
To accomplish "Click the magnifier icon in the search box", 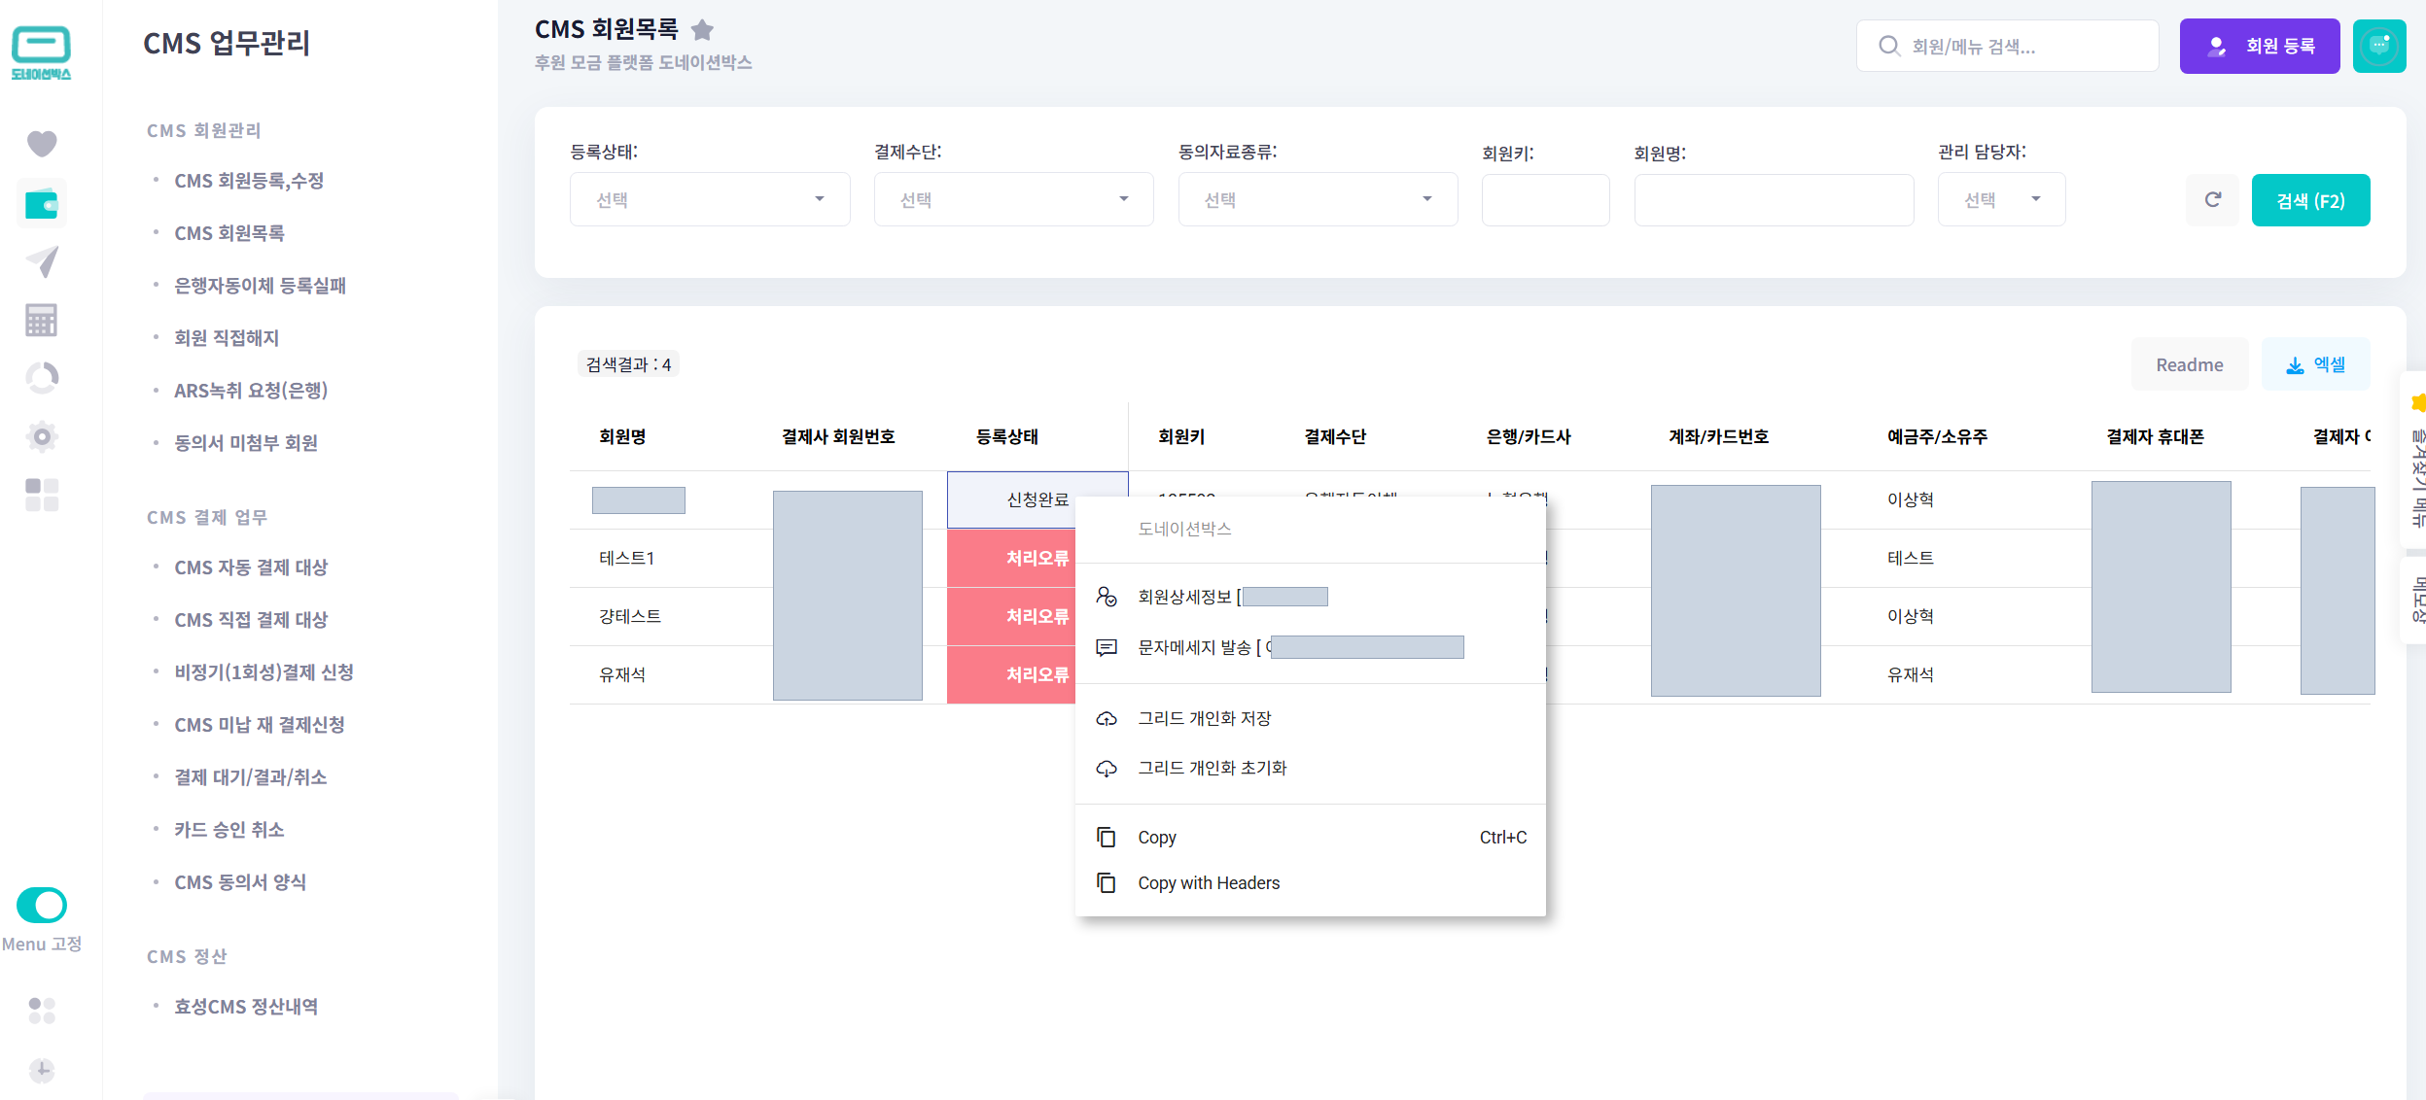I will tap(1888, 46).
